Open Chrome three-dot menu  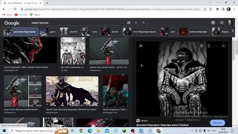tap(235, 9)
